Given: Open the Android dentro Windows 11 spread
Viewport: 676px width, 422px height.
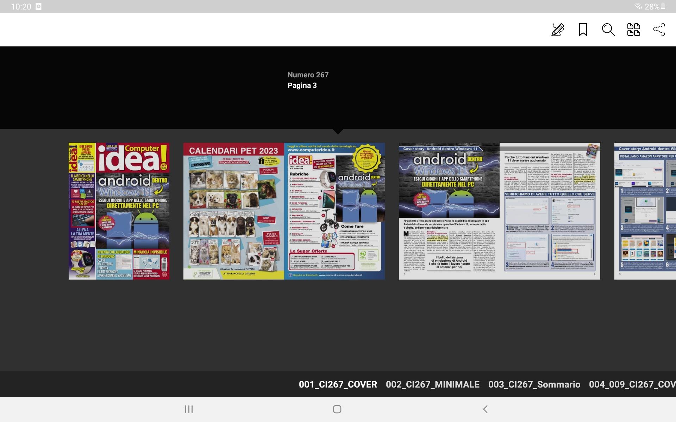Looking at the screenshot, I should pyautogui.click(x=500, y=211).
